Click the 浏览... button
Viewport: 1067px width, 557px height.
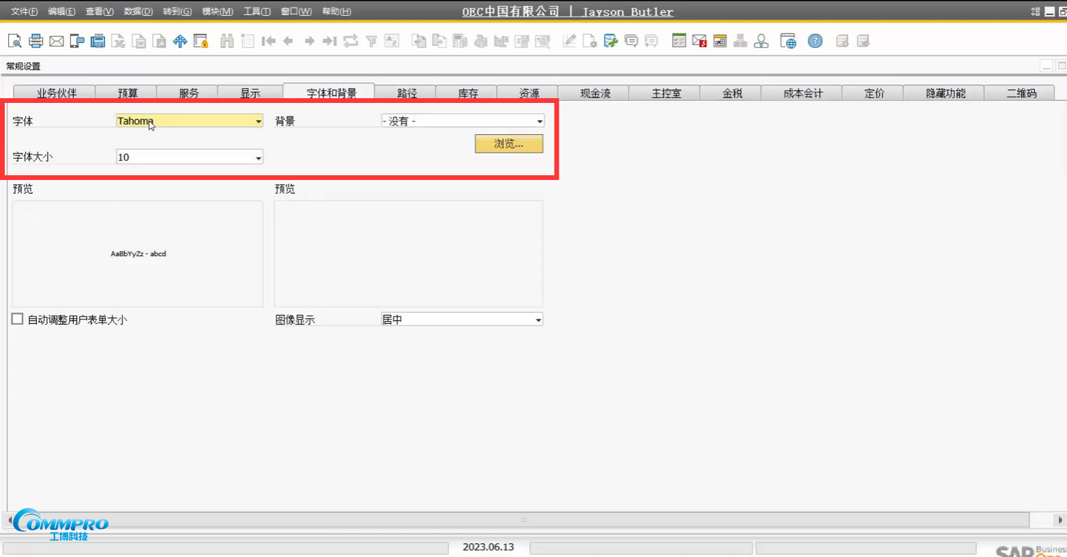coord(508,143)
